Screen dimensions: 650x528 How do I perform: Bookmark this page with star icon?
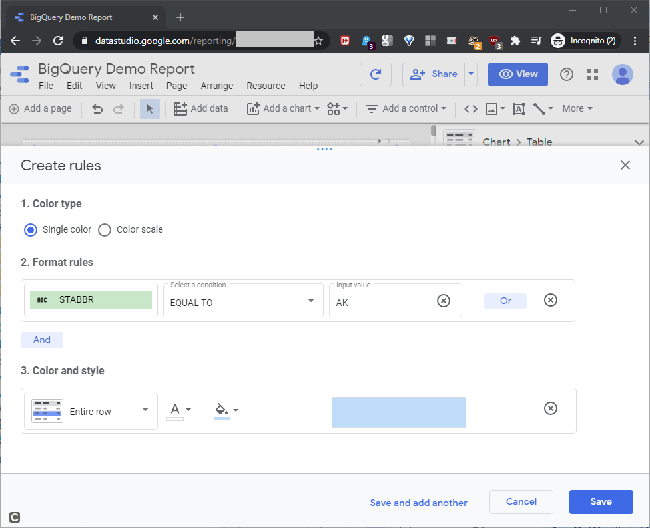point(318,41)
